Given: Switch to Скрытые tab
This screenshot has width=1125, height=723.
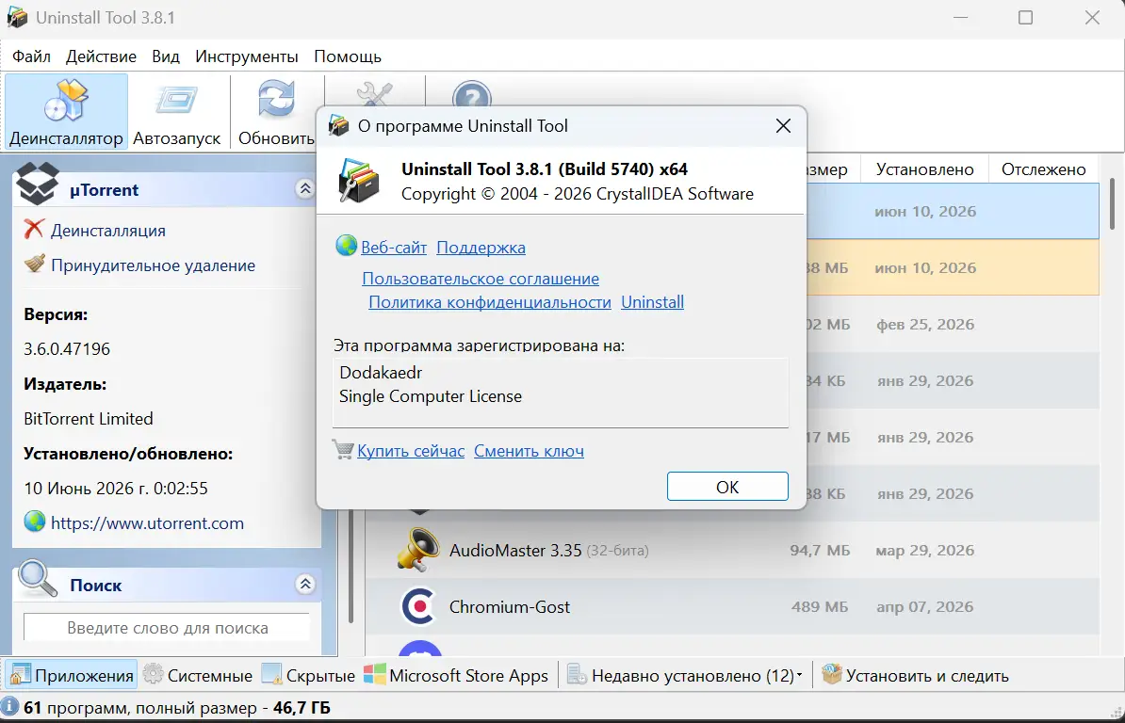Looking at the screenshot, I should click(x=308, y=675).
